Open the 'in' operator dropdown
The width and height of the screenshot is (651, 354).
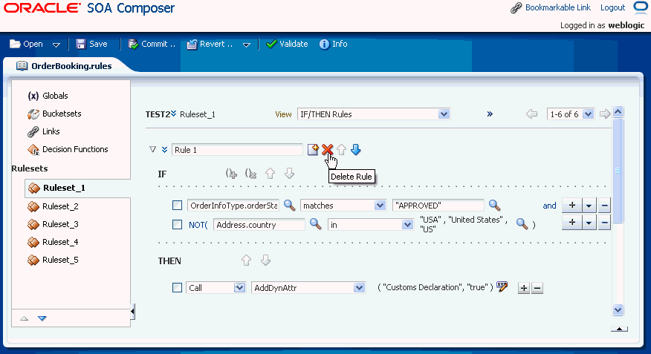pos(407,225)
